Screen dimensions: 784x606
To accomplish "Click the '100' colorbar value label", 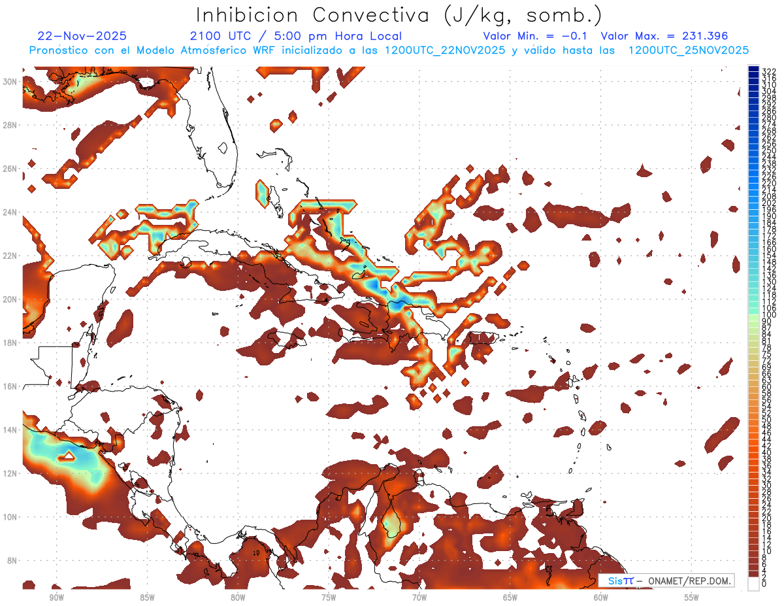I will [769, 314].
